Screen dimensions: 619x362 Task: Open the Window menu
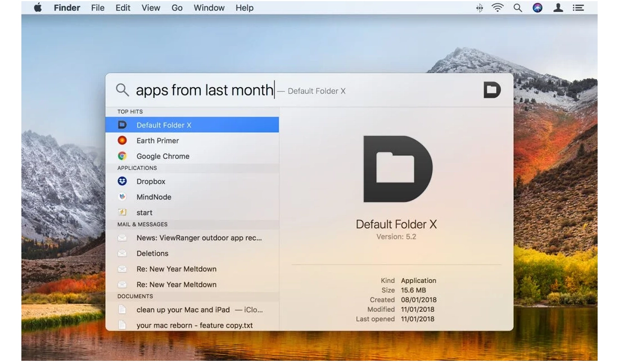(x=208, y=8)
